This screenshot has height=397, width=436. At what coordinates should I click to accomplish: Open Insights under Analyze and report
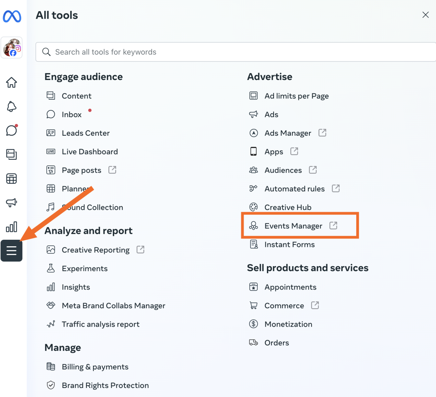pyautogui.click(x=76, y=287)
